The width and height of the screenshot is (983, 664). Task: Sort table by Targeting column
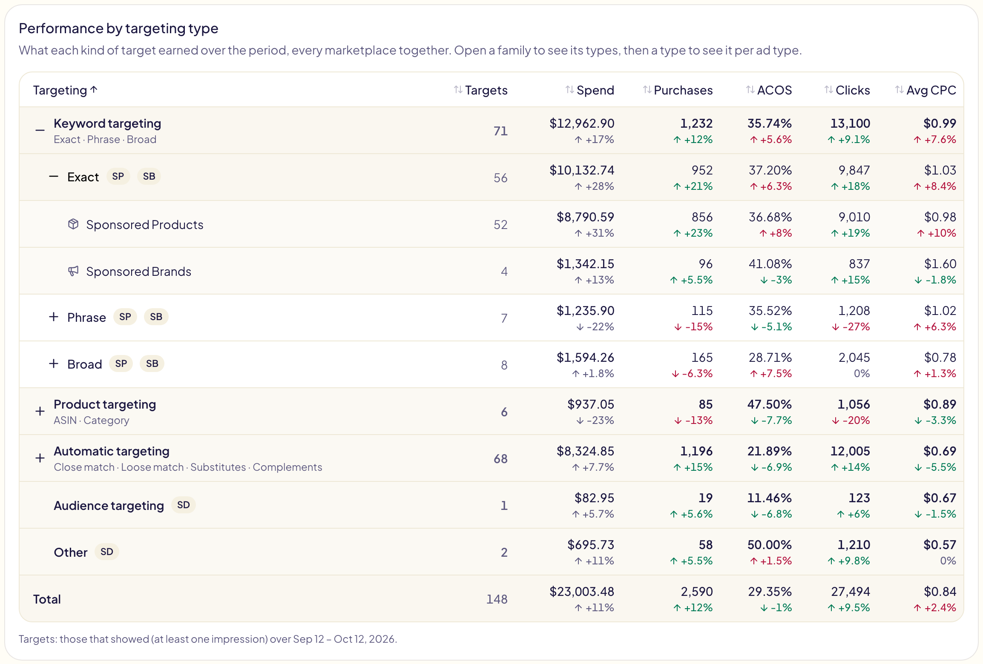66,90
